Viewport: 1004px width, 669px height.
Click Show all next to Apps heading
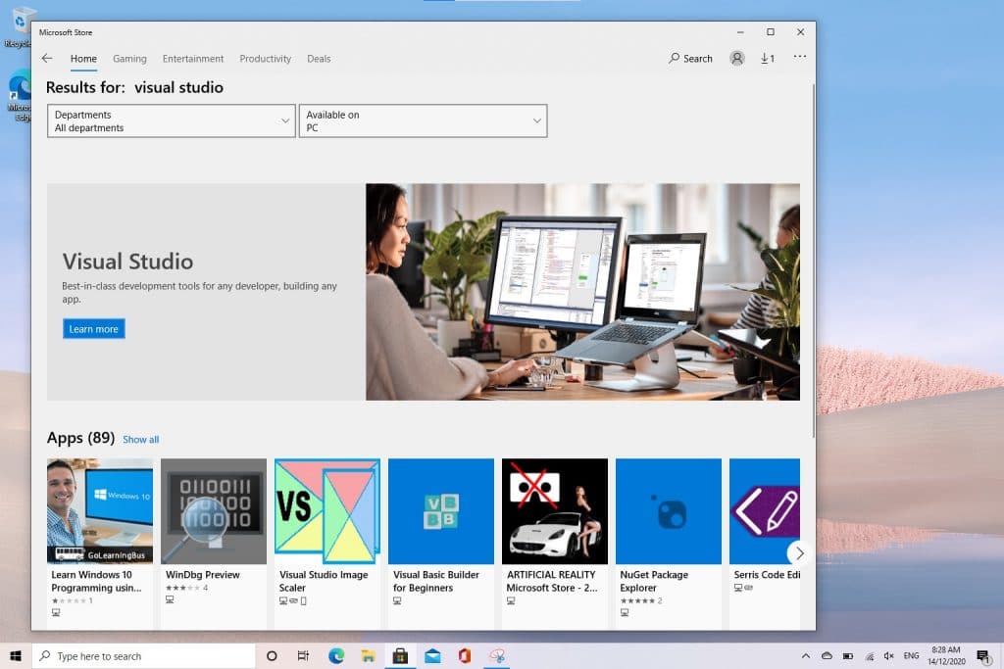pos(140,439)
